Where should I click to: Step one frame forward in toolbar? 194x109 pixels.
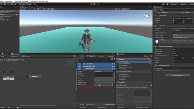98,4
